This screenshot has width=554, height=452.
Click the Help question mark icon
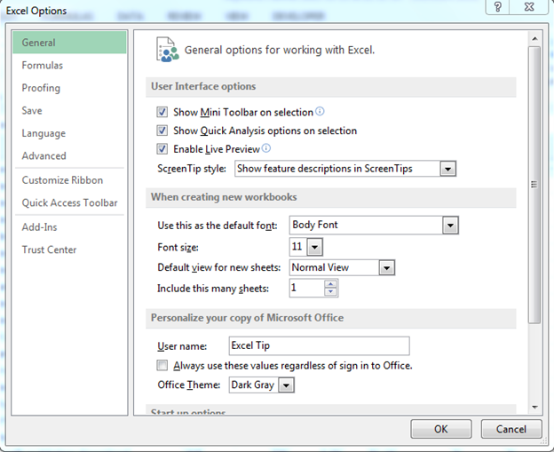pos(498,7)
